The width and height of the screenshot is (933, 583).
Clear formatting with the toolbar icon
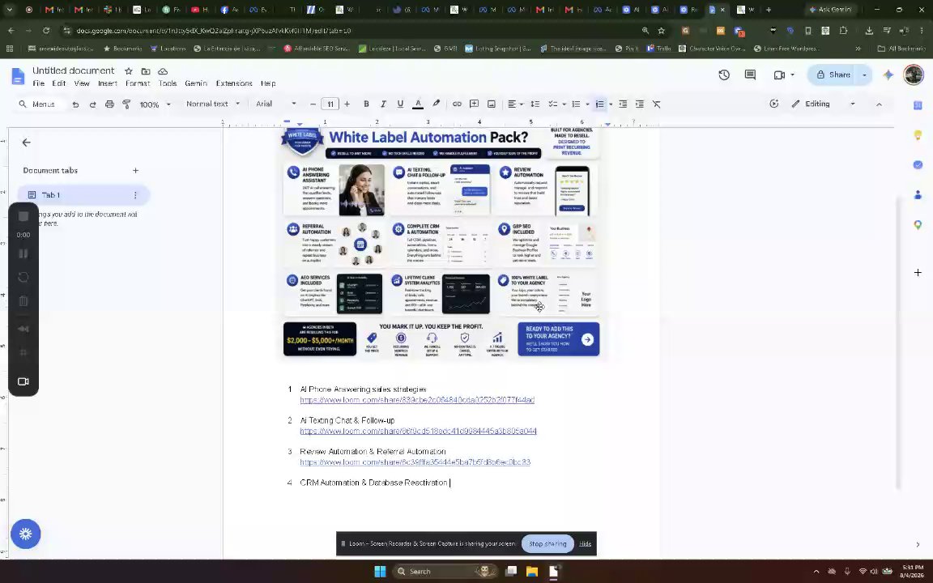[x=657, y=104]
